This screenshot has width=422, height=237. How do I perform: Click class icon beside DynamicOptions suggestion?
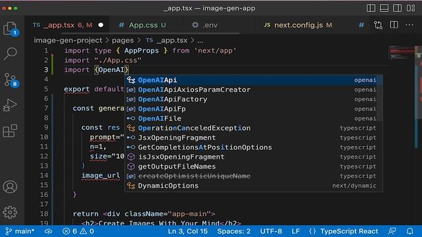coord(131,186)
